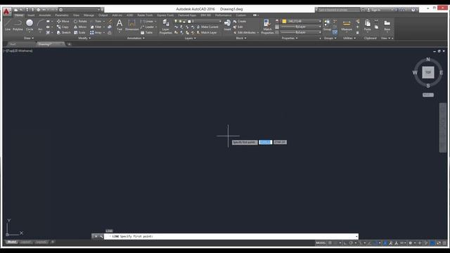
Task: Click the command line input field
Action: pos(231,237)
